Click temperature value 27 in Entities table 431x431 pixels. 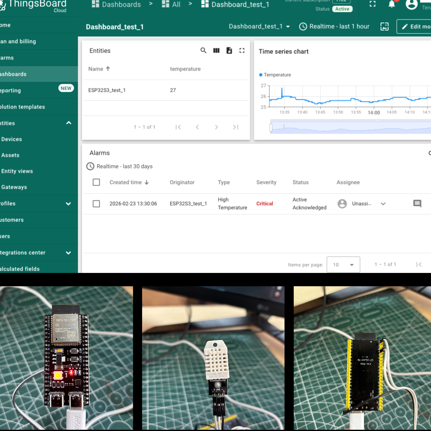pyautogui.click(x=173, y=90)
